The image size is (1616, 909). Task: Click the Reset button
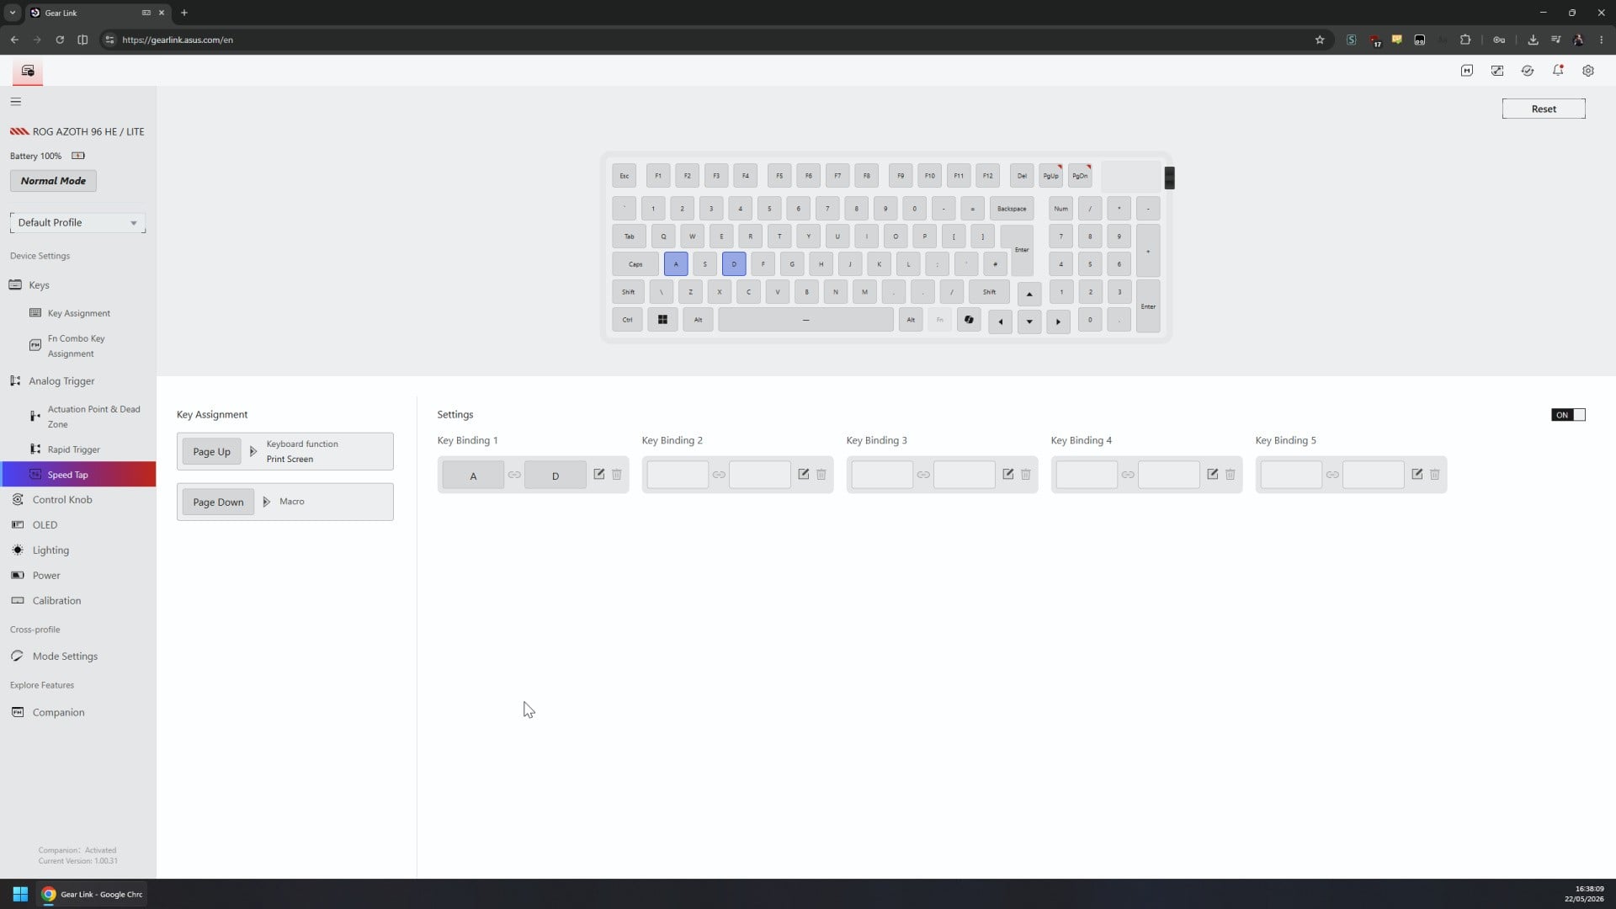point(1544,109)
